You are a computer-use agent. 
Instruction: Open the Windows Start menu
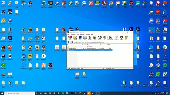pos(2,93)
